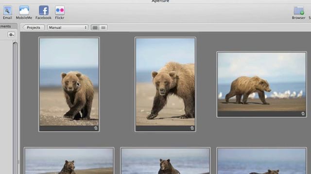This screenshot has height=174, width=311.
Task: Select the bottom-middle bear facing camera thumbnail
Action: click(165, 160)
